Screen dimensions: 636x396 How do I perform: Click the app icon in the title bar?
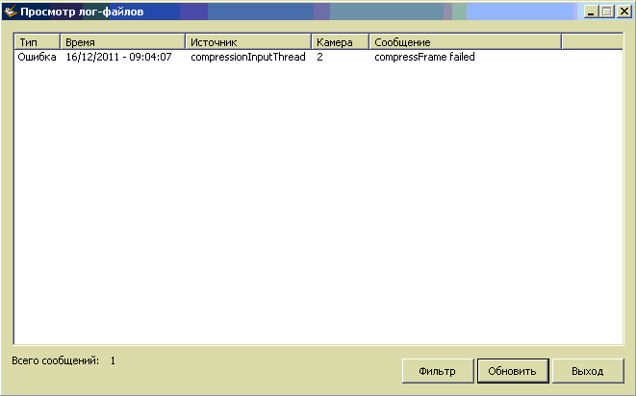pyautogui.click(x=12, y=12)
